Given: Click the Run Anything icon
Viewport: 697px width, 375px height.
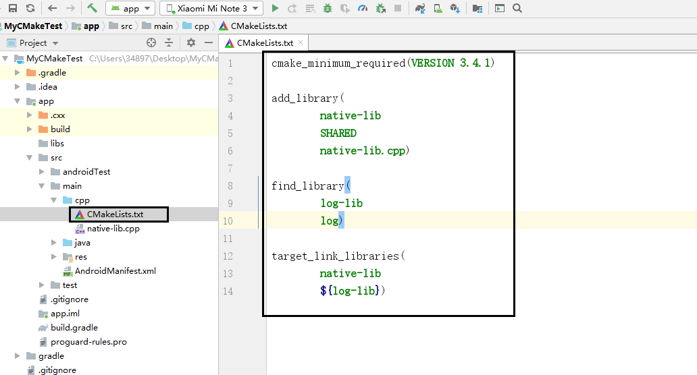Looking at the screenshot, I should pos(500,8).
